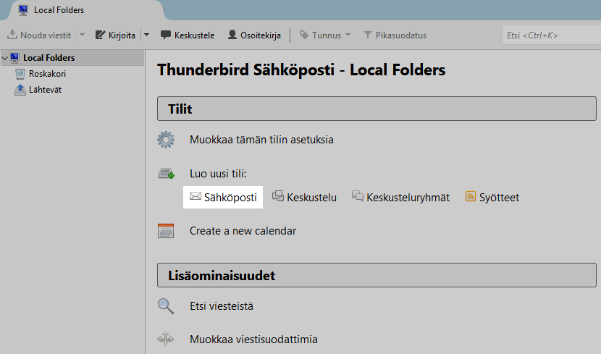Click the calendar icon
The image size is (601, 354).
click(x=166, y=231)
